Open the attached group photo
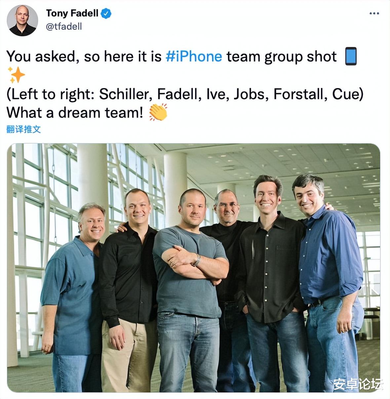 click(193, 268)
